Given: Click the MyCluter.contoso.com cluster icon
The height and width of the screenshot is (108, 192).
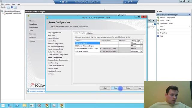Looking at the screenshot, I should point(4,13).
